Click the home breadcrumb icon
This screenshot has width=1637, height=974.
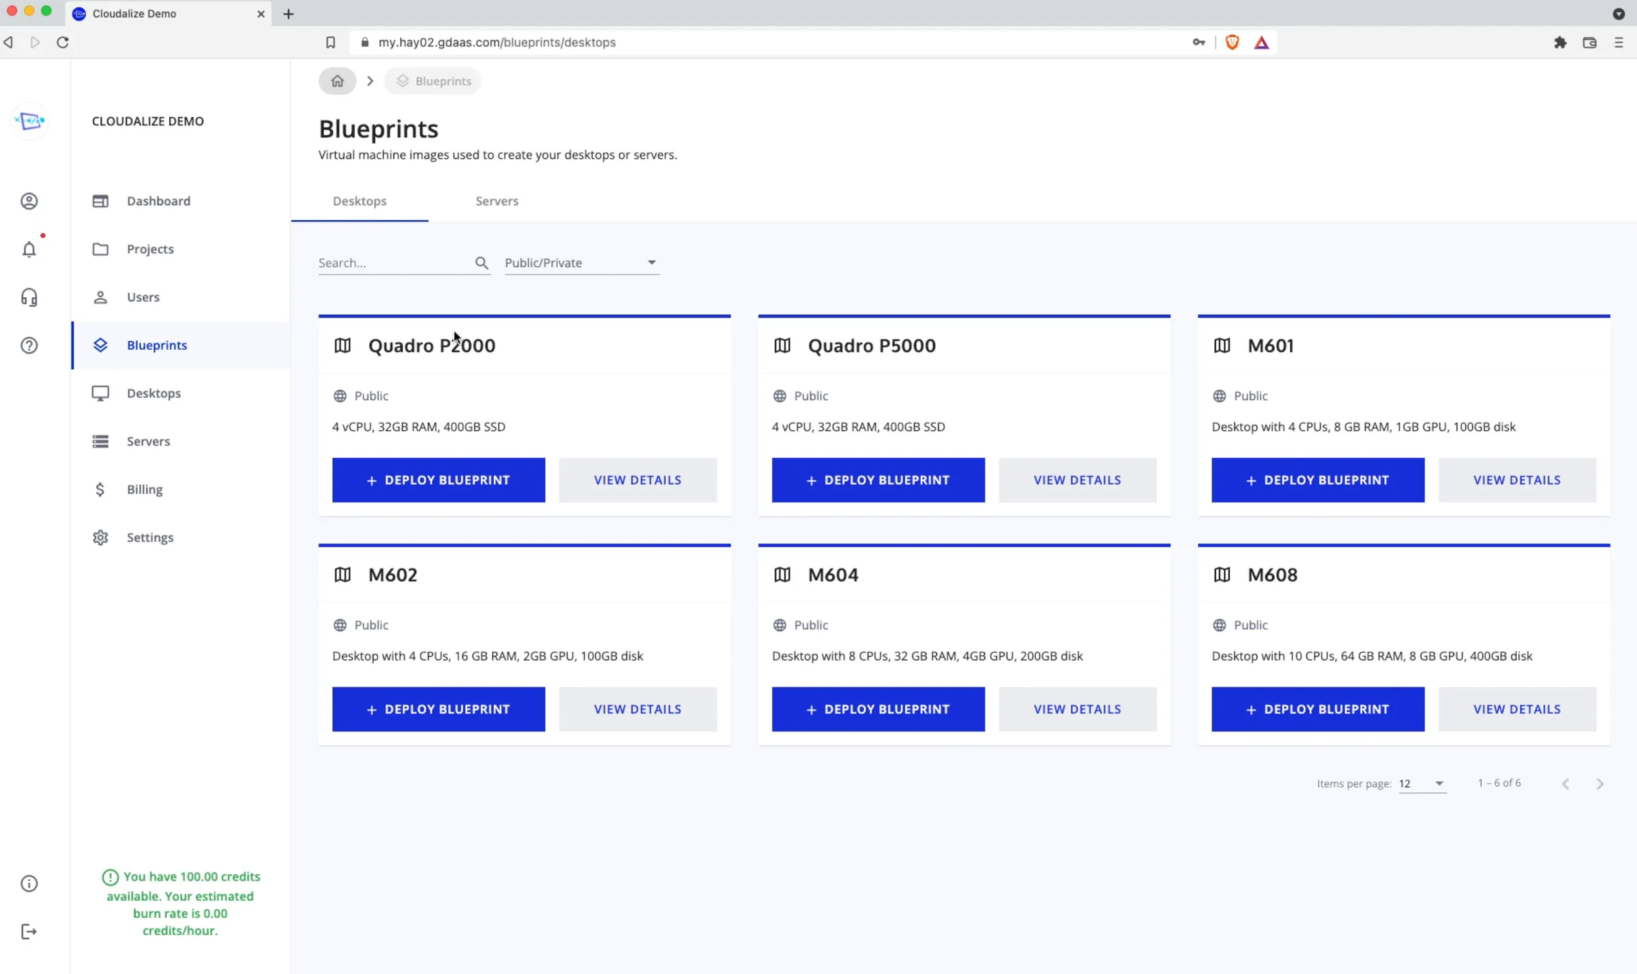pos(337,81)
